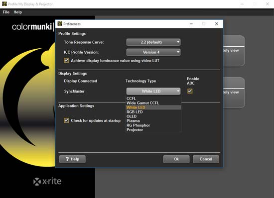Select Projector from the list
The width and height of the screenshot is (274, 198).
click(x=153, y=130)
